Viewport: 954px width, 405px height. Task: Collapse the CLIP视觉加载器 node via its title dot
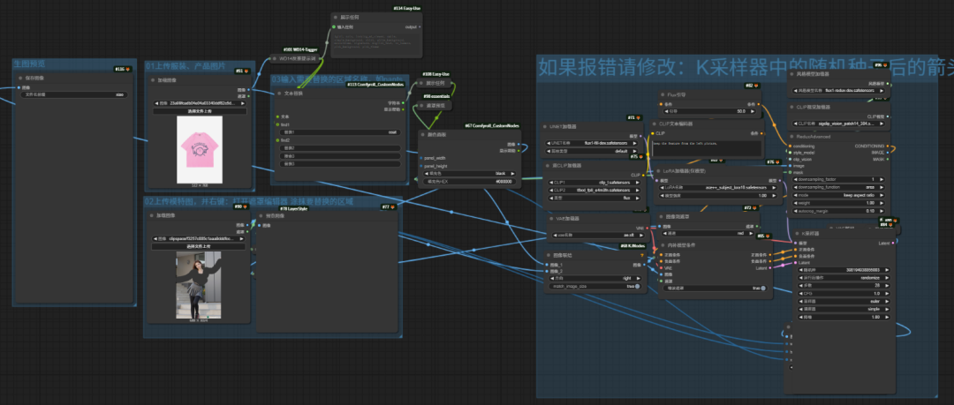[791, 107]
